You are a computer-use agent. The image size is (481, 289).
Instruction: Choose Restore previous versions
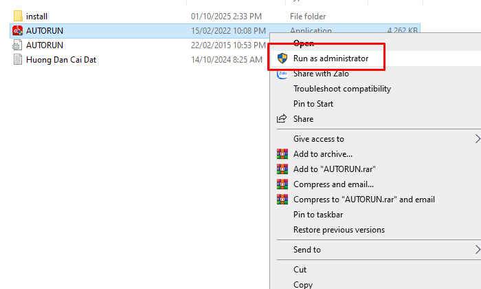coord(339,230)
